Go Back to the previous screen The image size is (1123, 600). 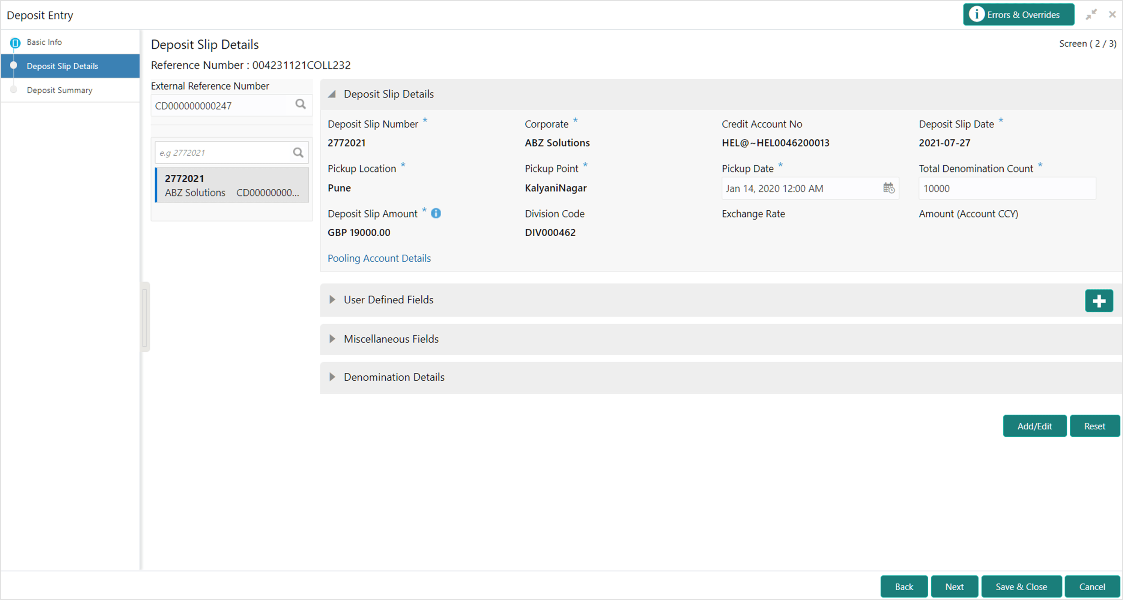click(904, 586)
